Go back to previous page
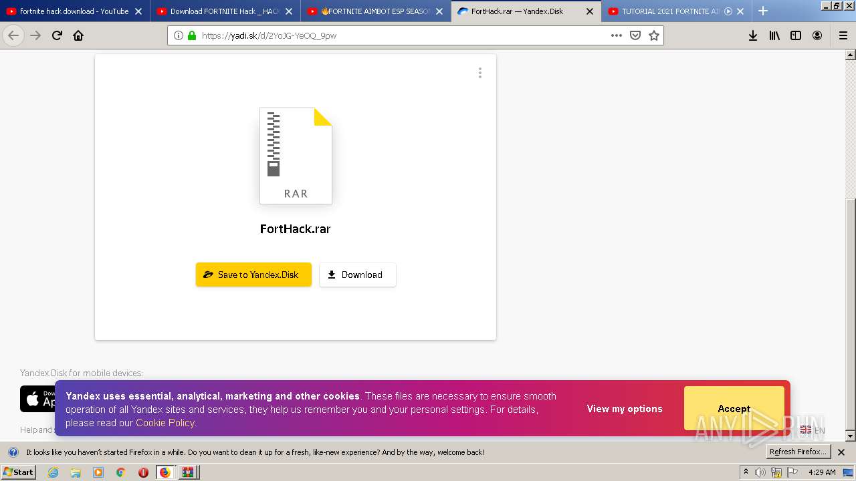Viewport: 856px width, 481px height. tap(13, 35)
